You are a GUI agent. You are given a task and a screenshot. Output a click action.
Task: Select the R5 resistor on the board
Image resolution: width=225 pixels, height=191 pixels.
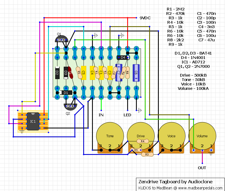click(79, 73)
